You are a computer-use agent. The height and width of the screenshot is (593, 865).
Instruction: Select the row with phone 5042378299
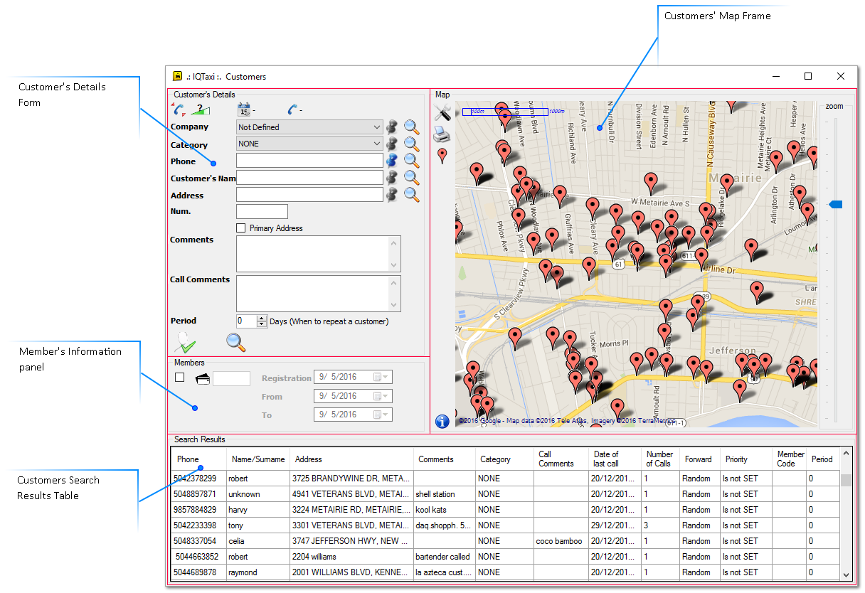pos(505,479)
